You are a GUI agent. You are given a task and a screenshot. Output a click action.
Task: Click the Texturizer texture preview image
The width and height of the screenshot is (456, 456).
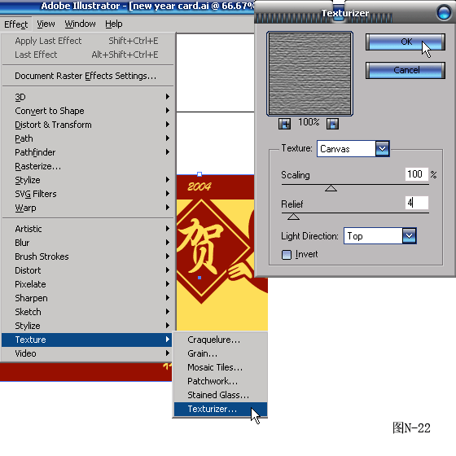pyautogui.click(x=309, y=73)
